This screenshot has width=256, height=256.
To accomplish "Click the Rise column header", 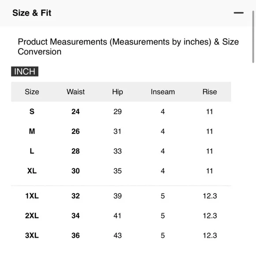I will tap(210, 92).
